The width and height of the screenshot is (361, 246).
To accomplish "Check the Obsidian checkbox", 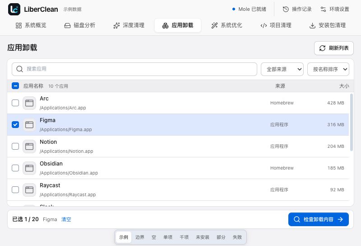I will (15, 168).
